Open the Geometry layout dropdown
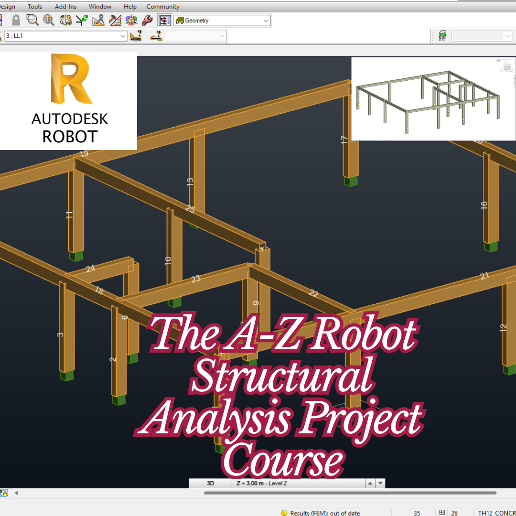Viewport: 516px width, 516px height. pyautogui.click(x=265, y=20)
